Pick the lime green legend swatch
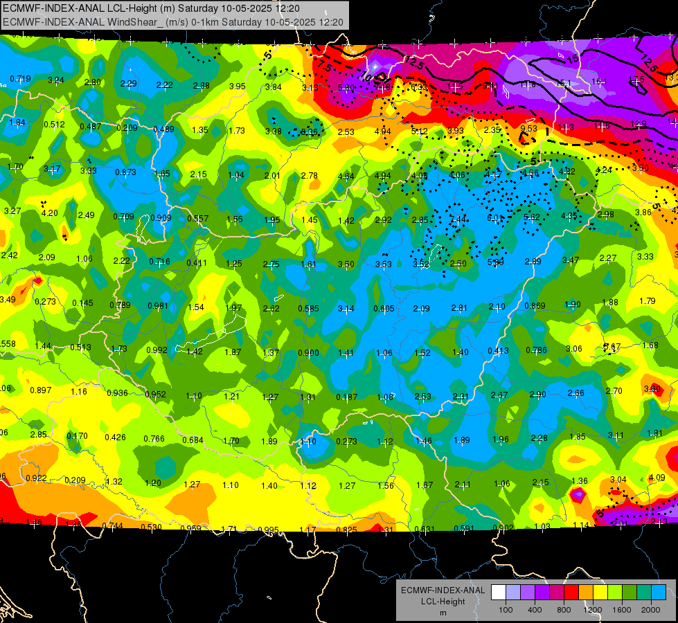 click(615, 593)
